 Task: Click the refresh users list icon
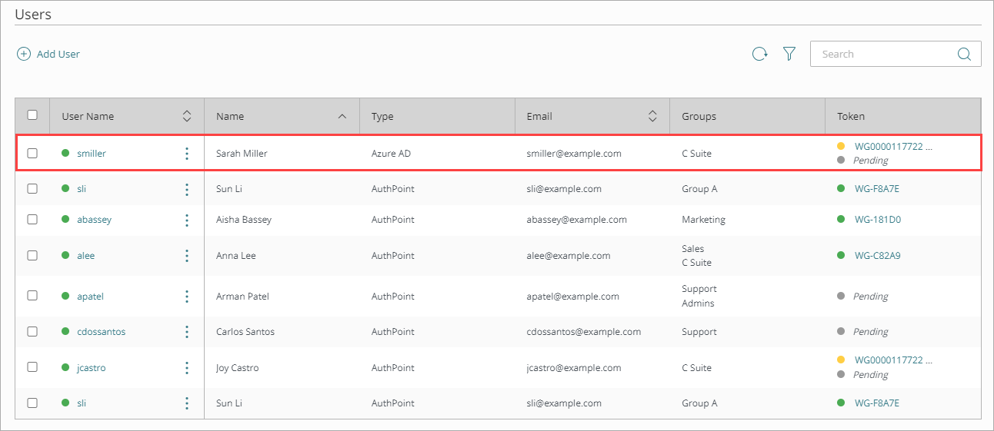pos(759,54)
